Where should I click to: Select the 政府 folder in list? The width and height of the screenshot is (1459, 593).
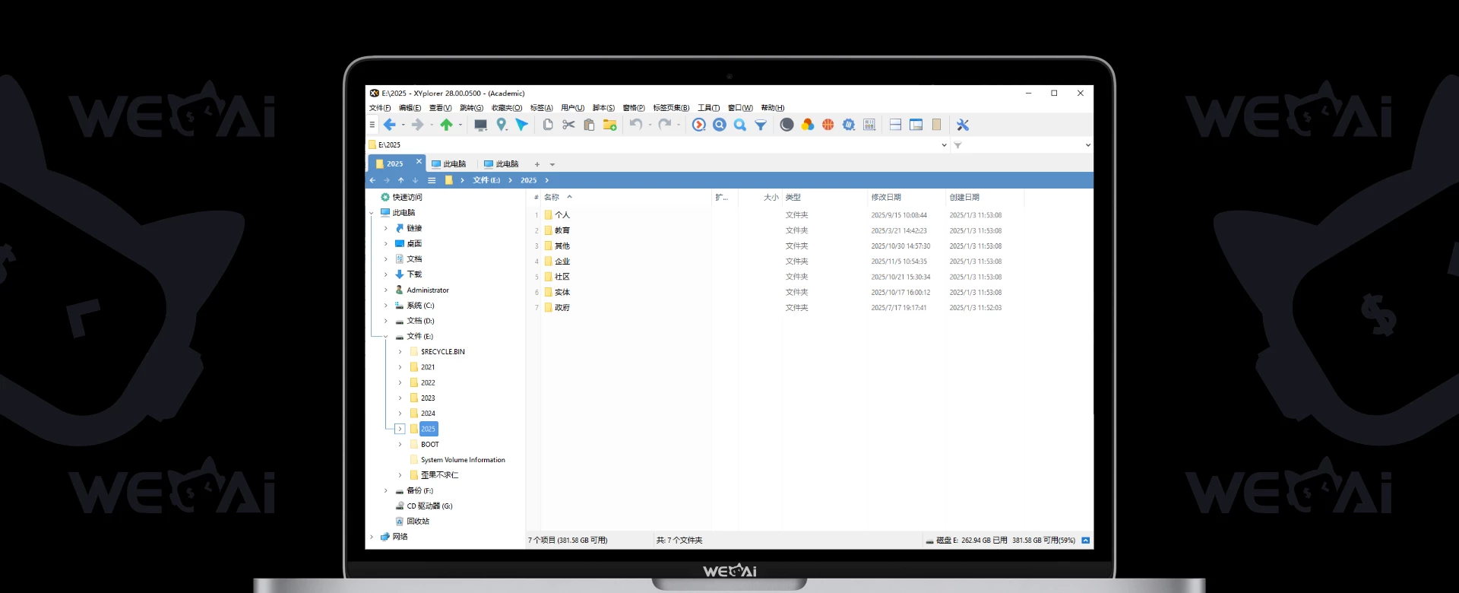pos(562,308)
